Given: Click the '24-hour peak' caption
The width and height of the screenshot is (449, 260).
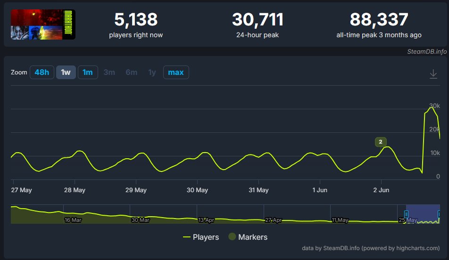Looking at the screenshot, I should pos(258,35).
